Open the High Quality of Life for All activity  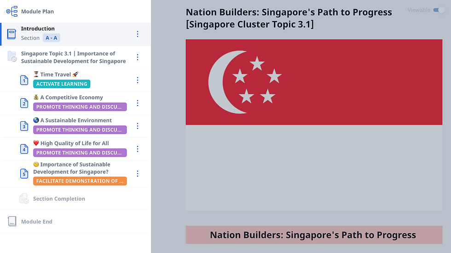click(75, 149)
